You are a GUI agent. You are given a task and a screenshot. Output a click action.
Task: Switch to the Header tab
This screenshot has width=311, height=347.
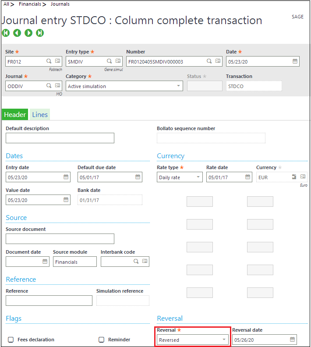click(15, 115)
